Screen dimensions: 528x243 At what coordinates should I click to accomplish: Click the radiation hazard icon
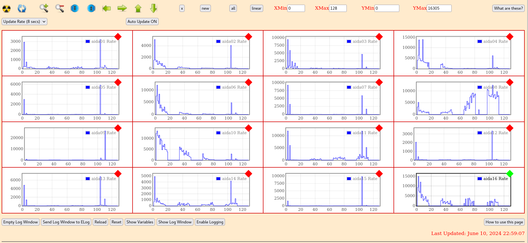(x=7, y=9)
